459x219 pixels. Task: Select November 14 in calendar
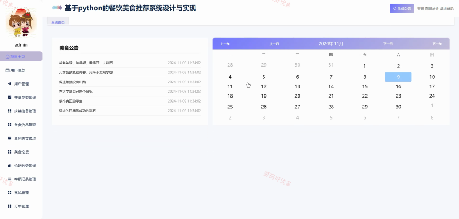tap(331, 86)
